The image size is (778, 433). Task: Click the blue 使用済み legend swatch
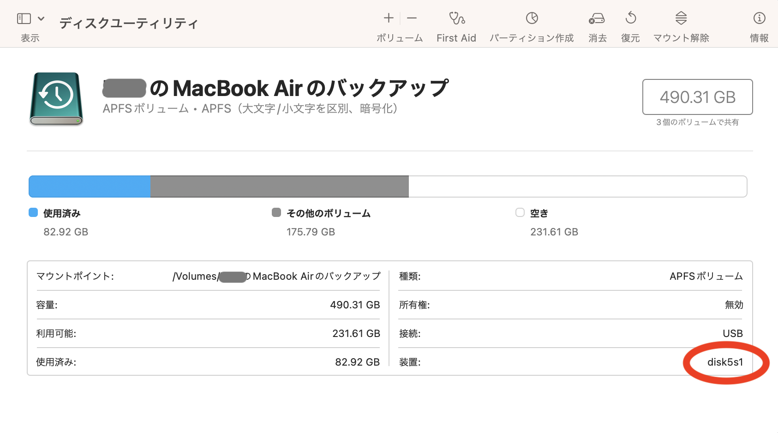[33, 212]
